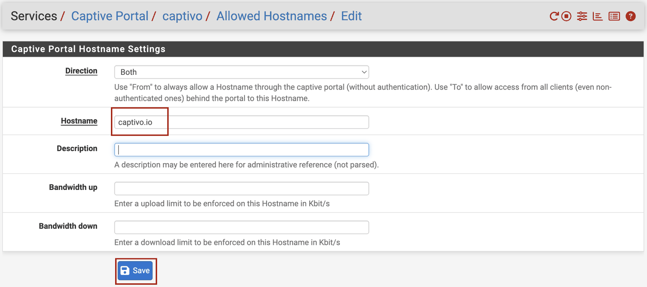647x287 pixels.
Task: Click the Description field label
Action: pos(77,148)
